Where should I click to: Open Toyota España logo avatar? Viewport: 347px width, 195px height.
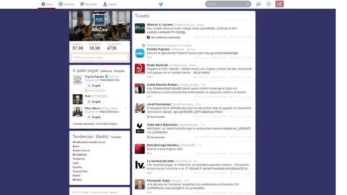tap(78, 80)
